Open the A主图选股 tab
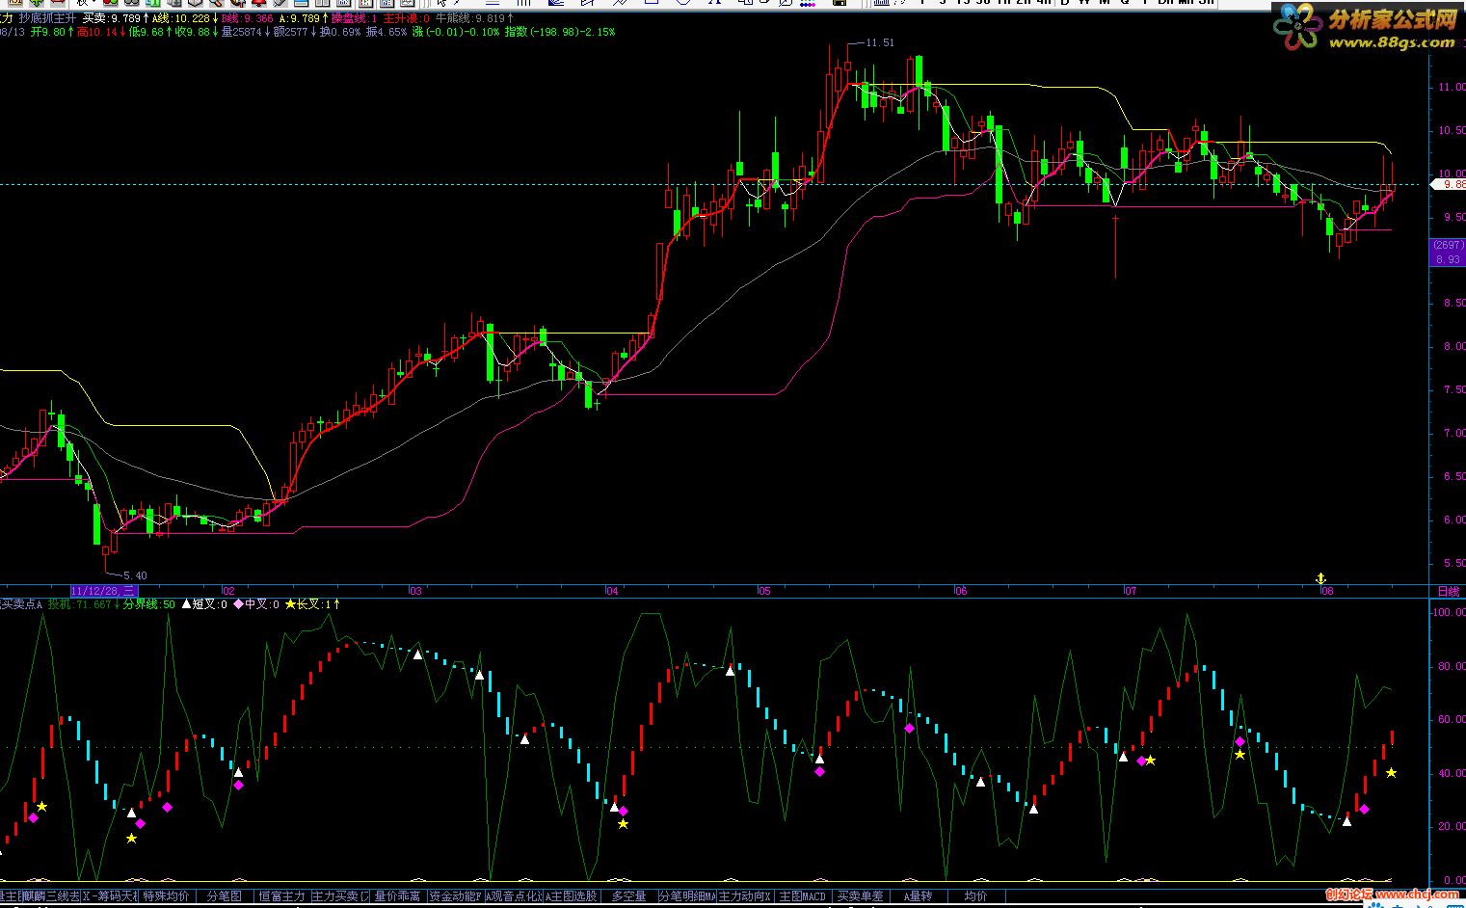The image size is (1466, 908). point(572,896)
